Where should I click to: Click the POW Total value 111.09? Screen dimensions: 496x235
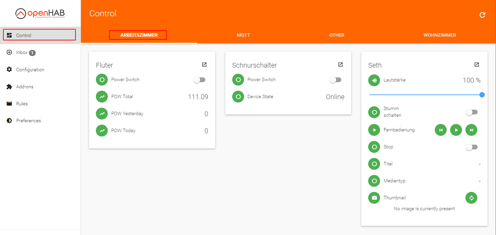point(198,97)
